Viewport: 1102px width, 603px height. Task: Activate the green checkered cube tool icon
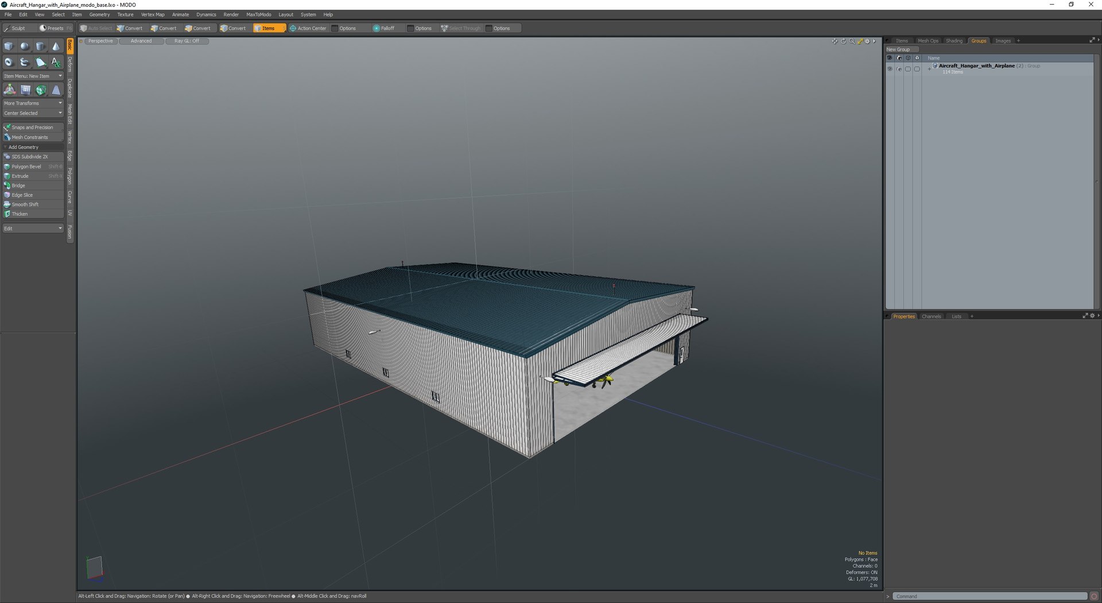41,90
